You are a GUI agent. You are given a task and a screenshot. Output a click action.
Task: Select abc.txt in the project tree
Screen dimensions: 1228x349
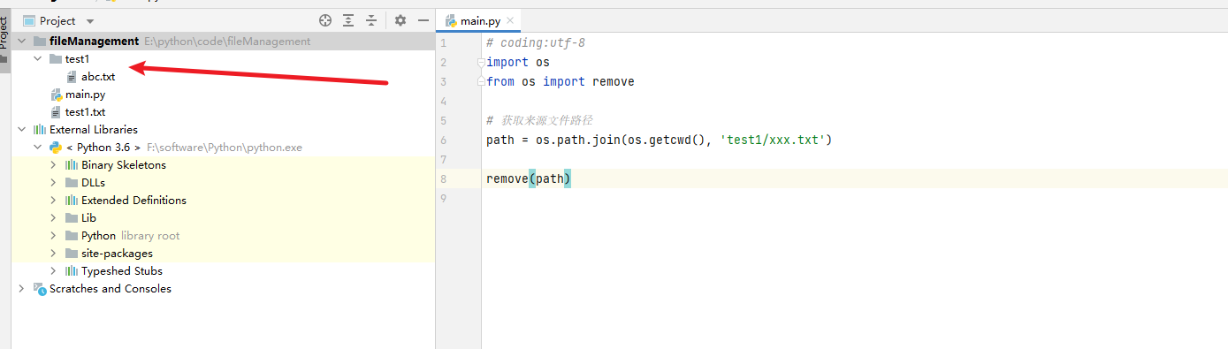tap(98, 77)
